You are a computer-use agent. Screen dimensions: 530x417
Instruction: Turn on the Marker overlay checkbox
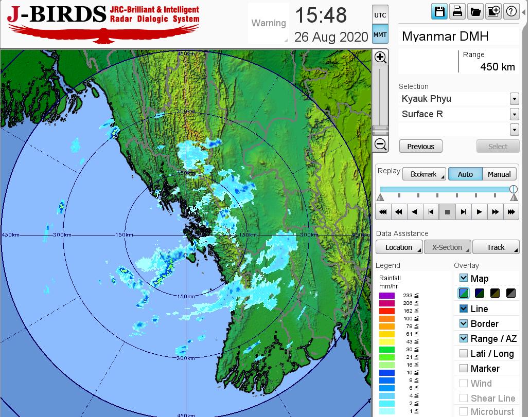pos(464,368)
